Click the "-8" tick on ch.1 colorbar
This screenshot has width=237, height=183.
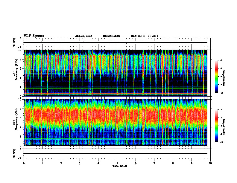[x=221, y=77]
